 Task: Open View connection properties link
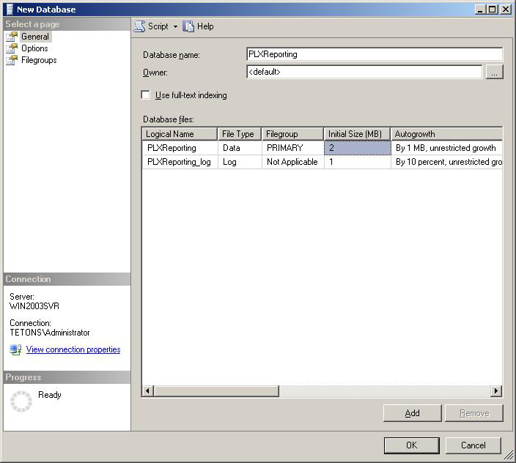coord(73,349)
